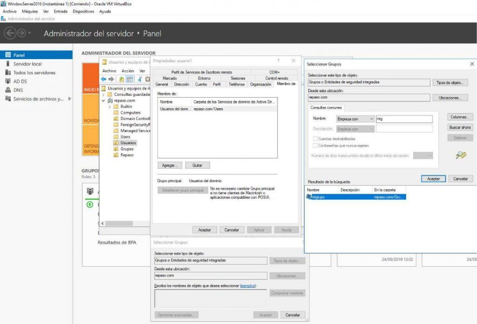Click the help question mark in Propiedades dialog
Screen dimensions: 477x324
point(279,61)
